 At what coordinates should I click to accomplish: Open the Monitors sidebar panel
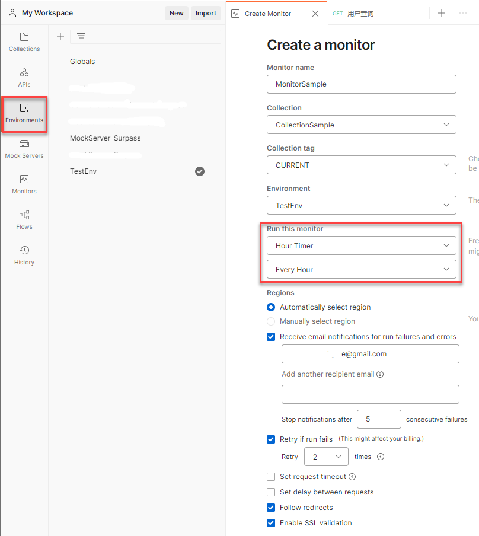pos(24,185)
